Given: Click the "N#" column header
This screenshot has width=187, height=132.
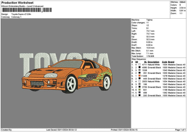Looking at the screenshot, I should pyautogui.click(x=137, y=62).
